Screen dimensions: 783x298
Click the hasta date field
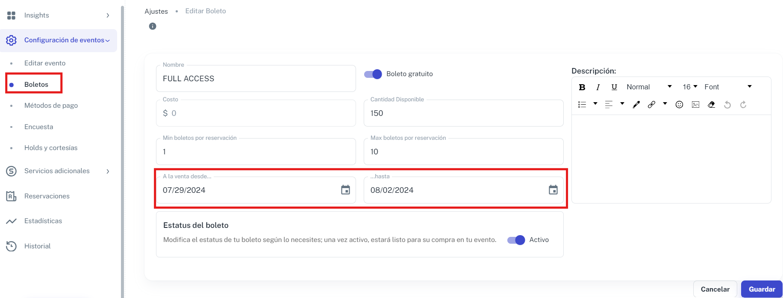(x=464, y=190)
